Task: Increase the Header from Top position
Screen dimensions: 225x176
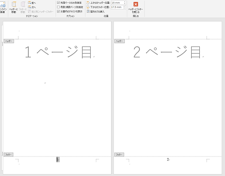Action: coord(125,2)
